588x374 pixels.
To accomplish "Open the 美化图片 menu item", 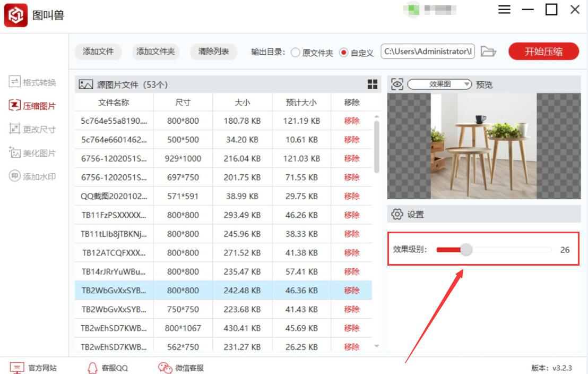I will [x=32, y=153].
